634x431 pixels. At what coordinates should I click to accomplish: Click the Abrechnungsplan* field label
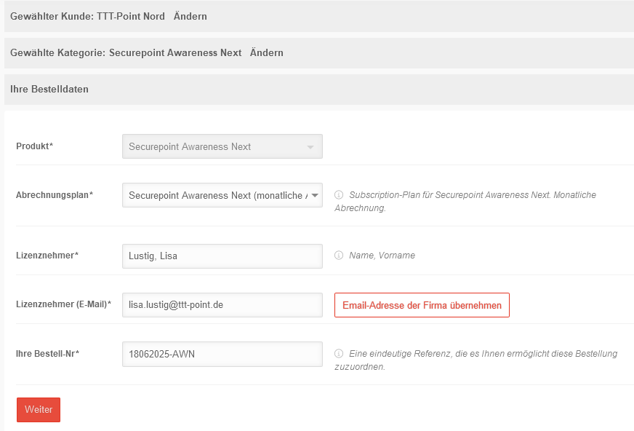click(x=55, y=195)
